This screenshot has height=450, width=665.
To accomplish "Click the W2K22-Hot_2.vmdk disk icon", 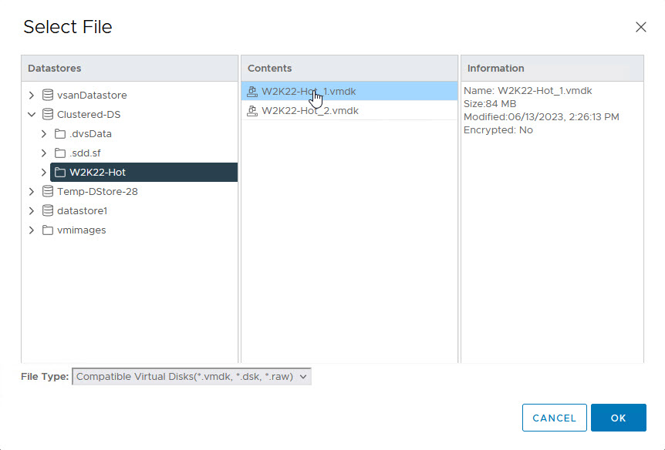I will (251, 111).
